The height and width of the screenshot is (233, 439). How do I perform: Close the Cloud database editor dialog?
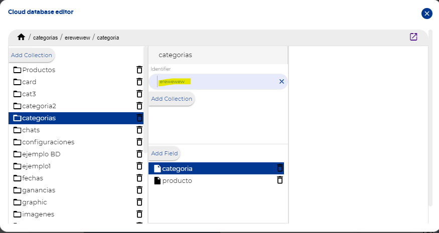[x=426, y=14]
